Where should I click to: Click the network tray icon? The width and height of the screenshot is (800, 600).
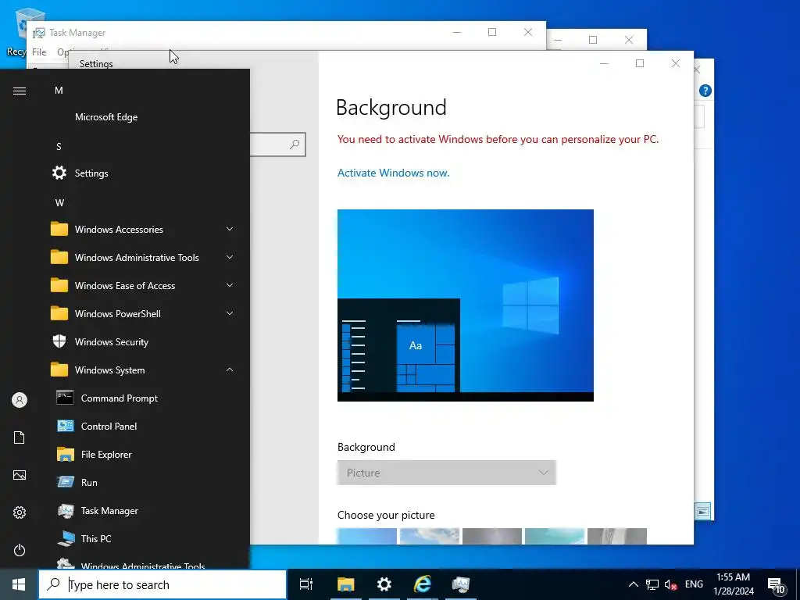(x=652, y=584)
